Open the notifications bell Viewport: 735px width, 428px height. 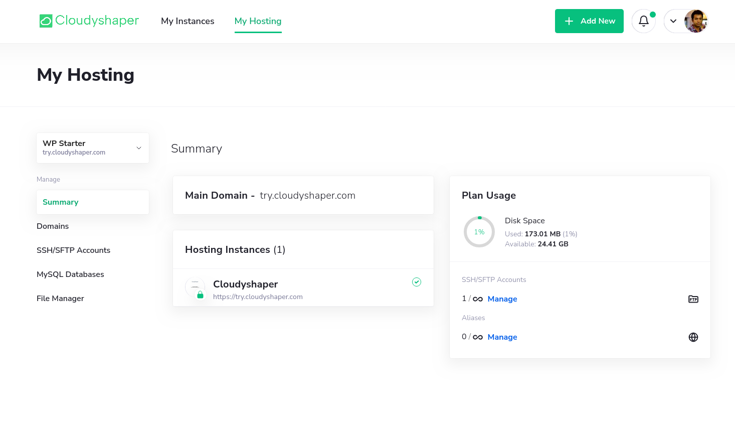pyautogui.click(x=643, y=21)
